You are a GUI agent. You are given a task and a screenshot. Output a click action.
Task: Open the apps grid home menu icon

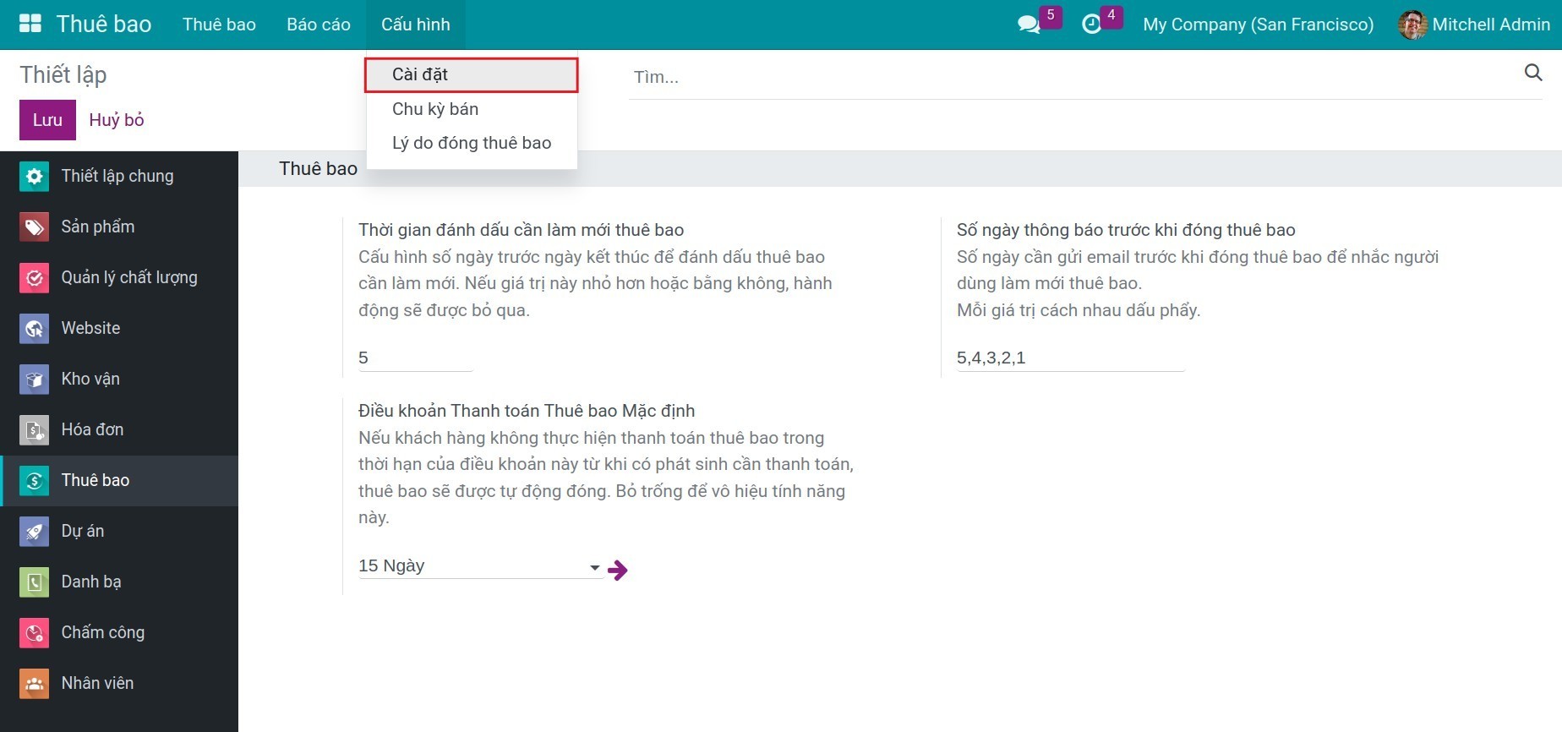tap(30, 24)
